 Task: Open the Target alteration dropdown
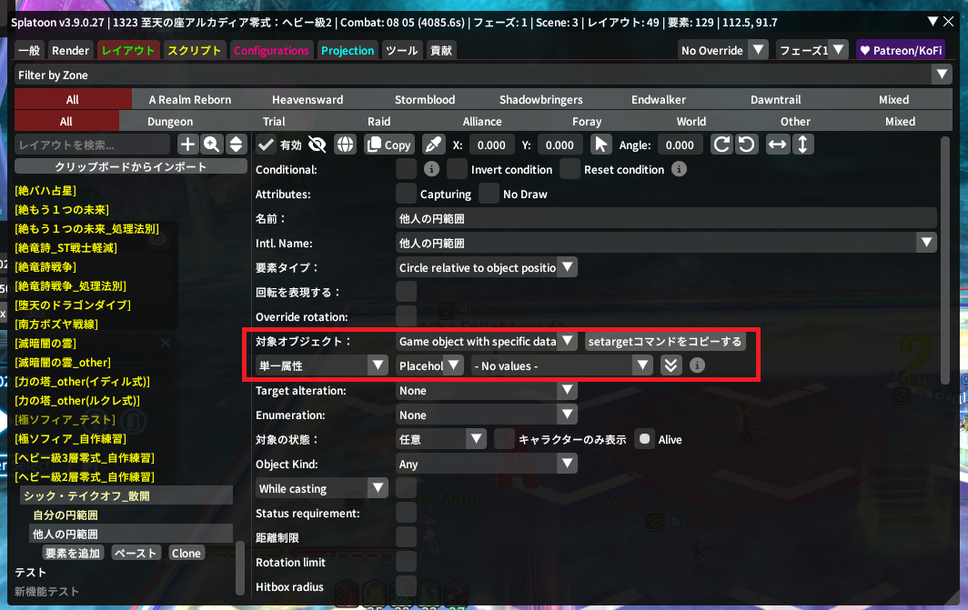pyautogui.click(x=487, y=390)
